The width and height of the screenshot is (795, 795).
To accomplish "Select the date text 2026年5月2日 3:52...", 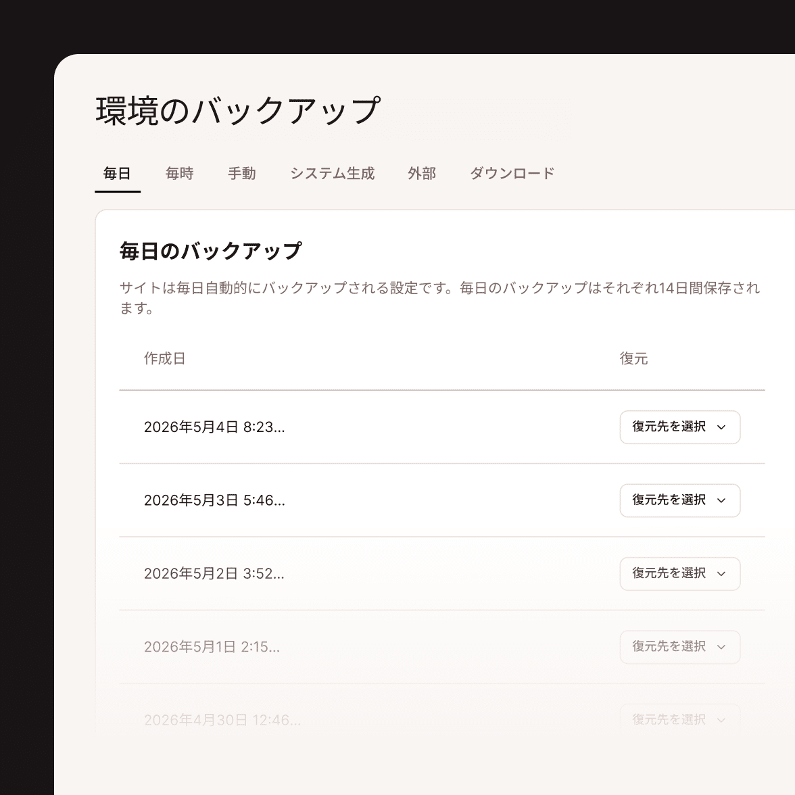I will (x=214, y=573).
